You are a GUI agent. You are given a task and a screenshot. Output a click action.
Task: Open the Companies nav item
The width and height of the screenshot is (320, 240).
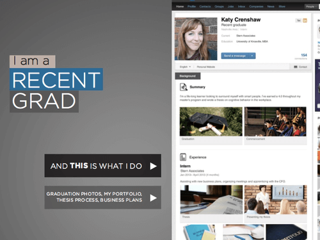click(256, 6)
